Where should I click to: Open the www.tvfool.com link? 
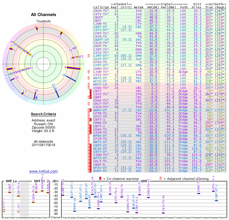point(44,171)
